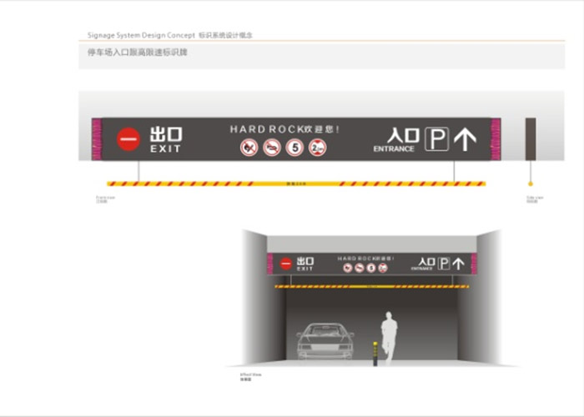This screenshot has width=584, height=417.
Task: Click the white up arrow on the front-view sign
Action: pos(465,139)
